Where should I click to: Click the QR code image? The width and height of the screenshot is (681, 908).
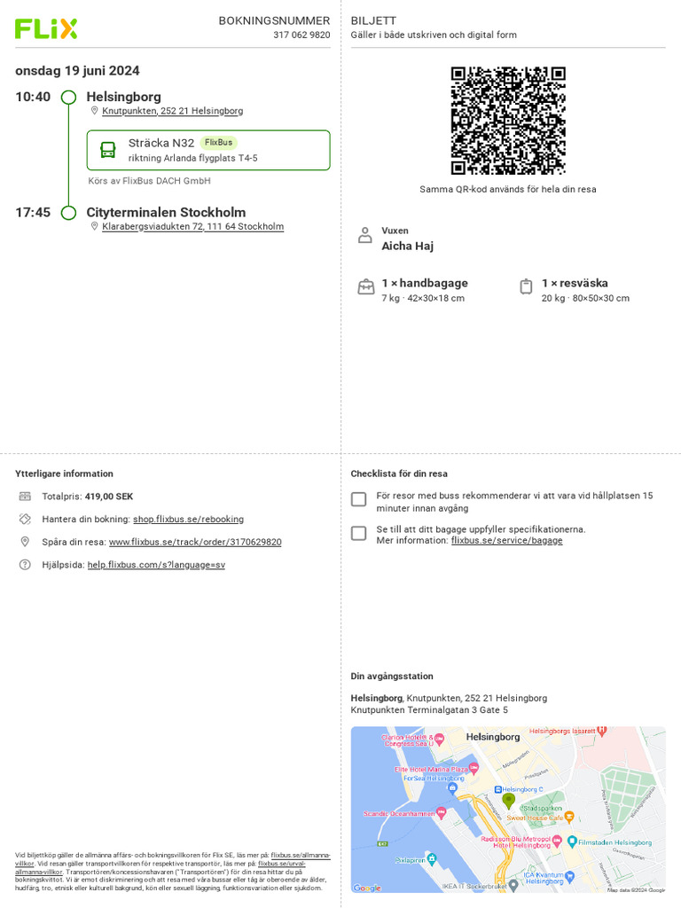click(x=508, y=121)
